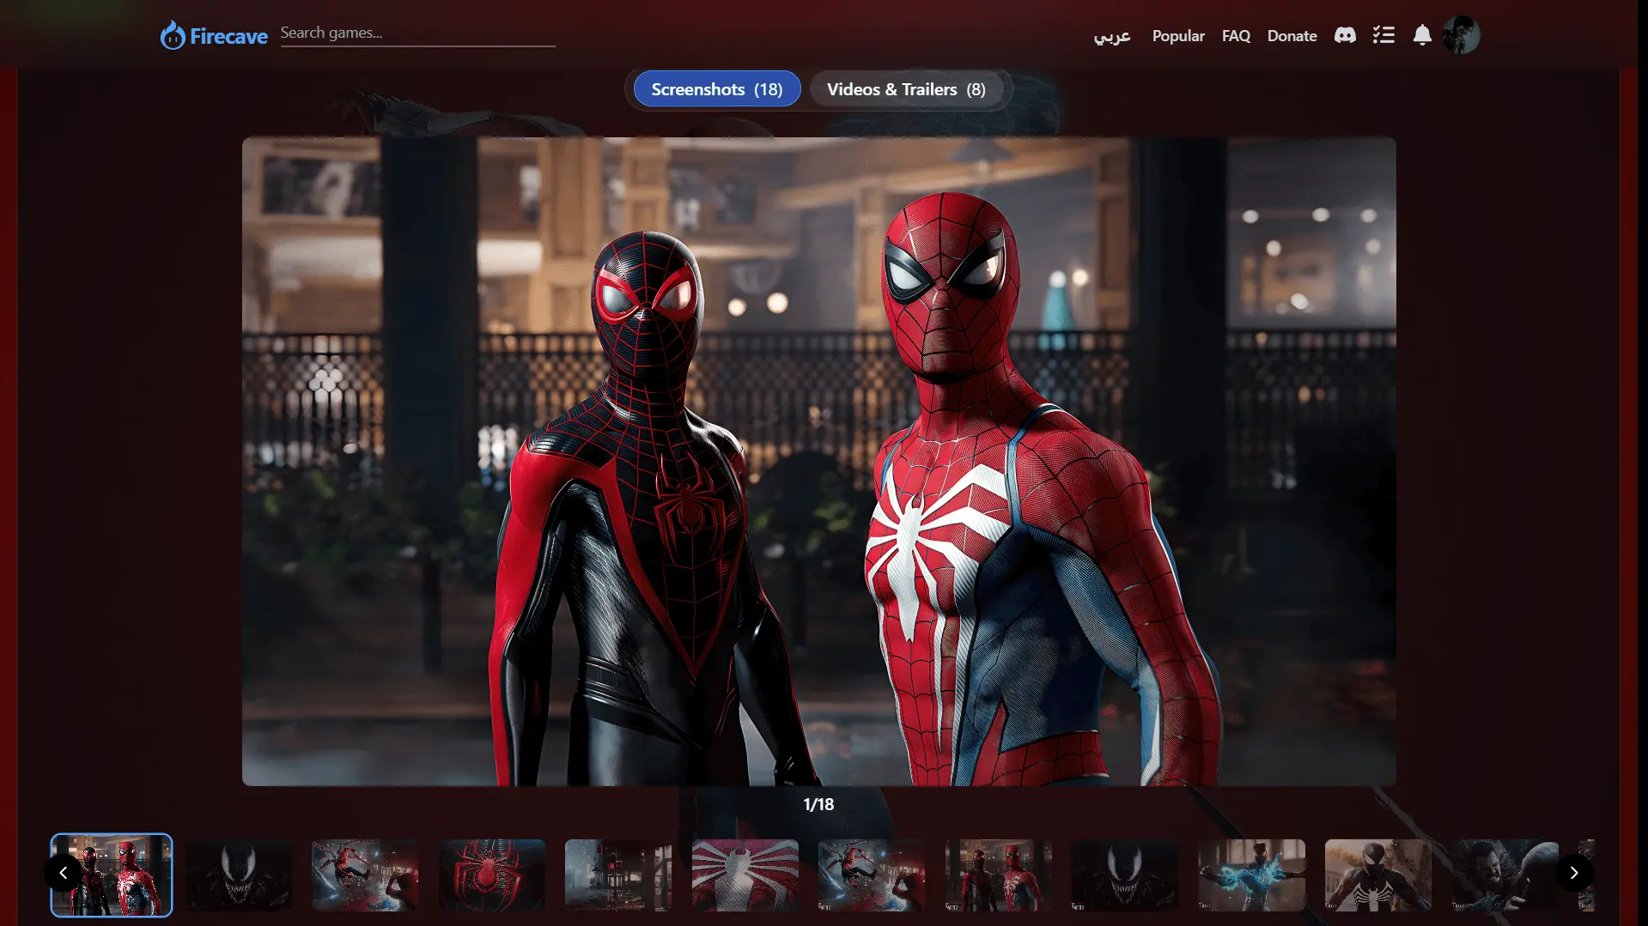Image resolution: width=1648 pixels, height=926 pixels.
Task: Open the checklist icon in header
Action: coord(1383,35)
